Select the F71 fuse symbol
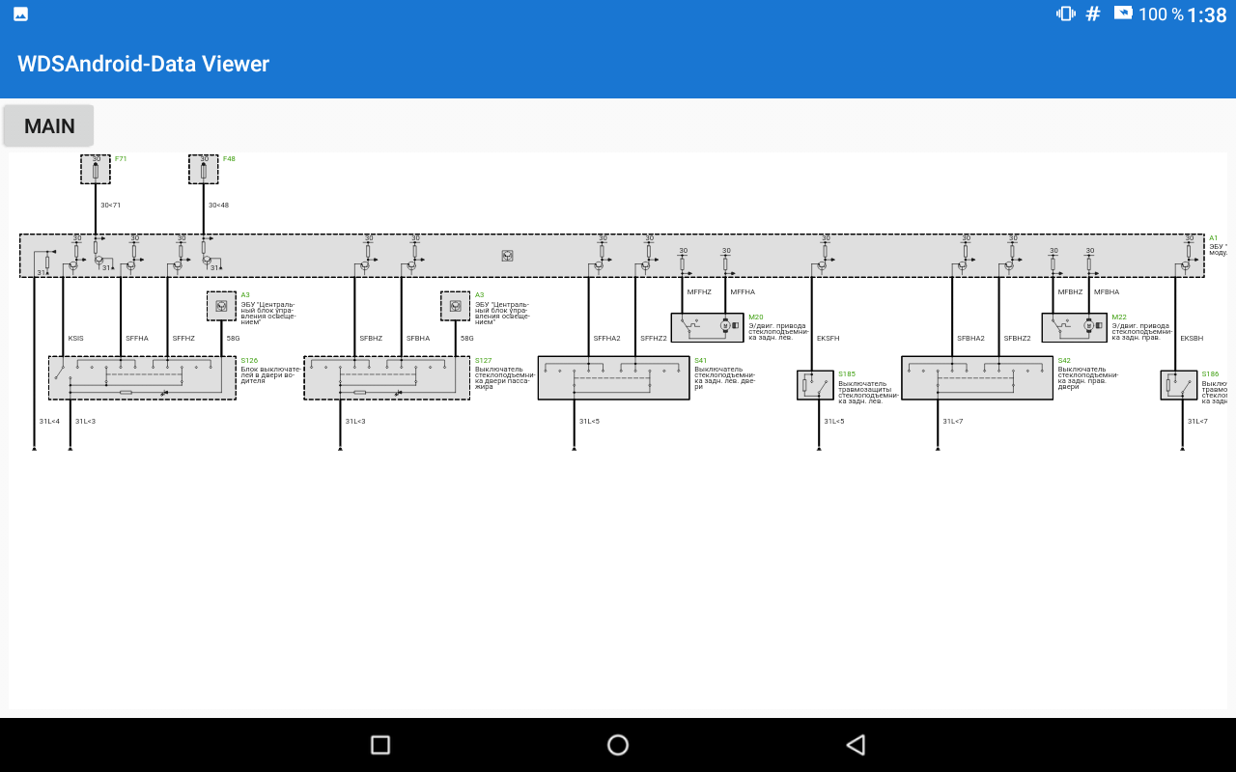This screenshot has height=772, width=1236. [96, 168]
